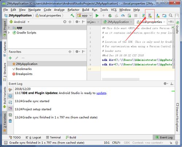Viewport: 182px width, 147px height.
Task: Open the VCS menu
Action: tap(114, 10)
